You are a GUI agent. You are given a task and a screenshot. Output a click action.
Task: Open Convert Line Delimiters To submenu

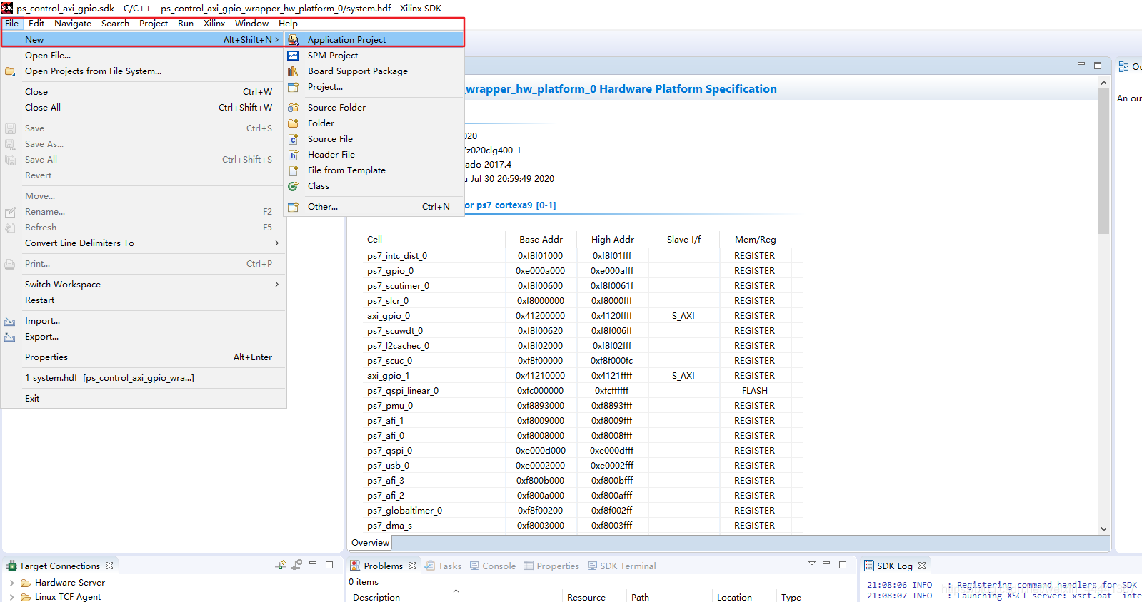277,243
